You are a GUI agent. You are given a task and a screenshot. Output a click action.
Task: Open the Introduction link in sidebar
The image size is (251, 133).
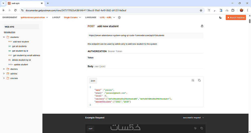coord(10,32)
